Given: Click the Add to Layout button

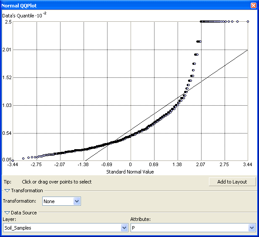Looking at the screenshot, I should (x=232, y=182).
